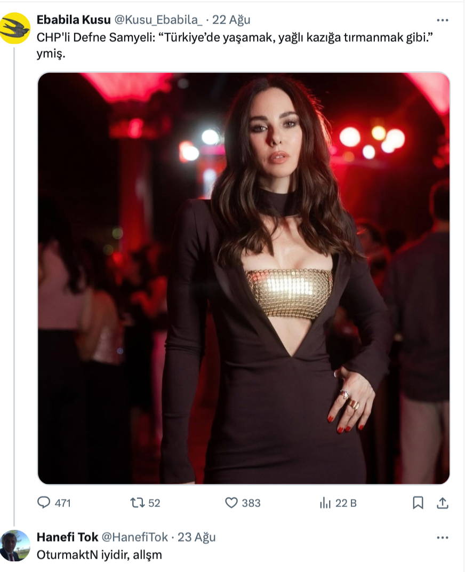The width and height of the screenshot is (465, 572).
Task: Click the 52 retweet count
Action: 154,503
